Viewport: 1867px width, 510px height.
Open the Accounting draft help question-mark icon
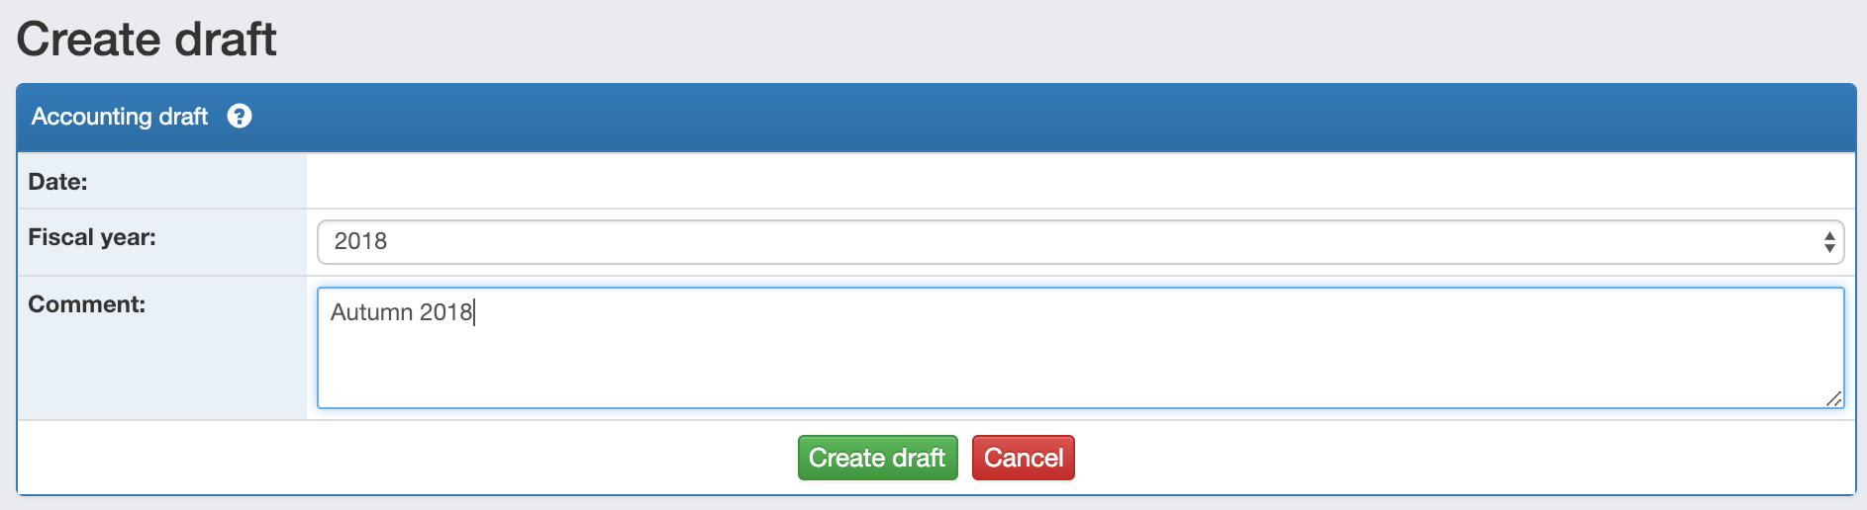pos(240,117)
